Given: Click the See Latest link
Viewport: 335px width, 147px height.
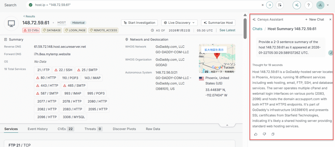Looking at the screenshot, I should pyautogui.click(x=227, y=30).
